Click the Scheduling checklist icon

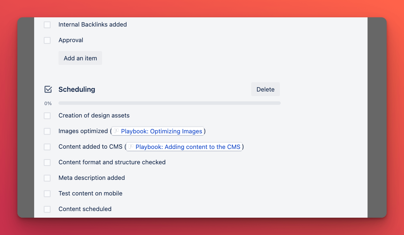click(48, 89)
